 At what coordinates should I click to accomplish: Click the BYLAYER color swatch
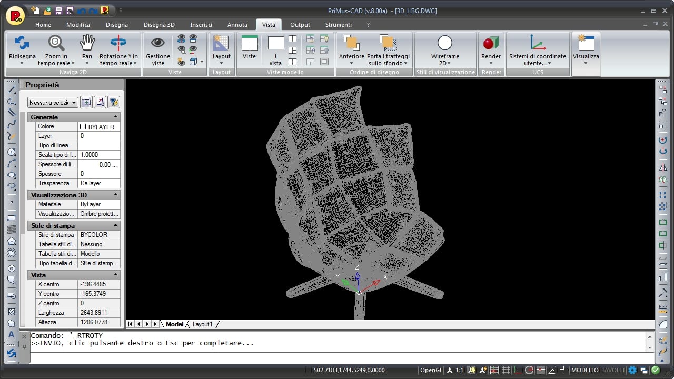pyautogui.click(x=83, y=127)
